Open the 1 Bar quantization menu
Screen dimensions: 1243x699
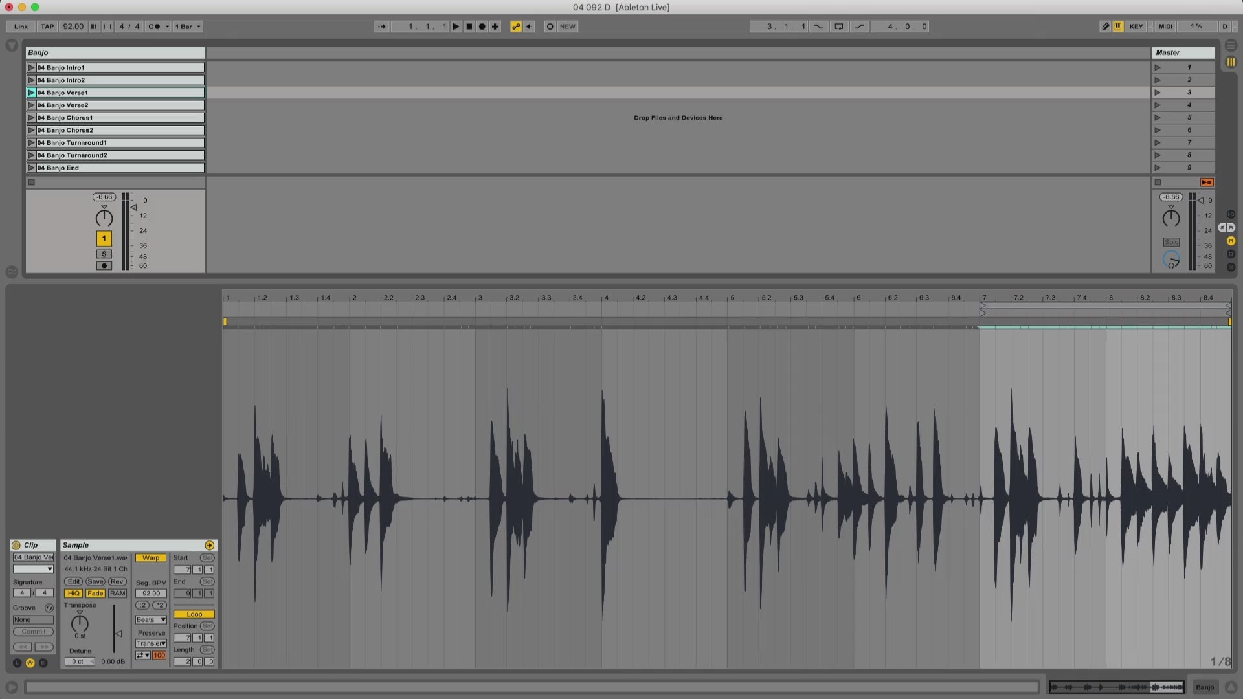tap(188, 27)
